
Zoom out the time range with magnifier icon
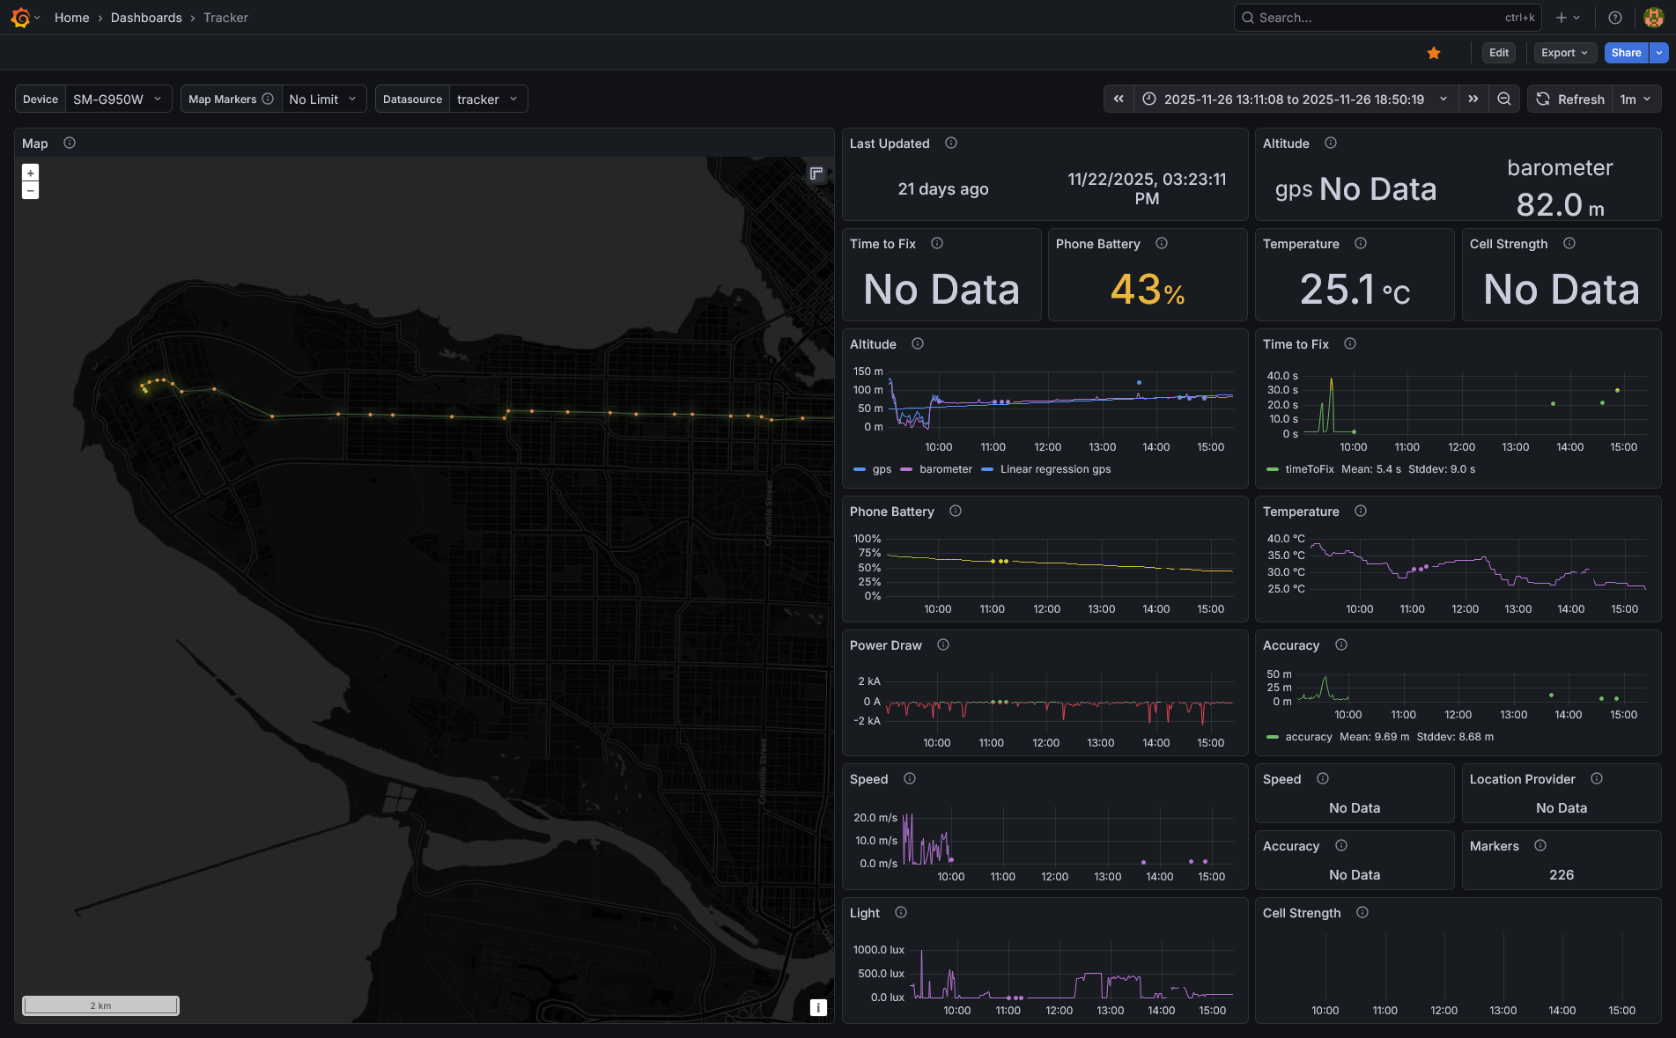point(1504,99)
